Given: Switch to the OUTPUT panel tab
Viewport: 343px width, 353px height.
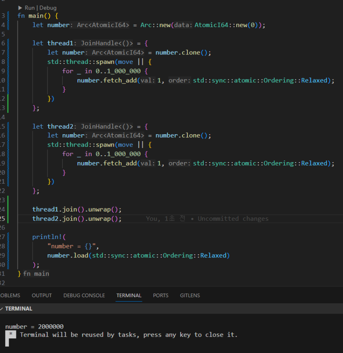Looking at the screenshot, I should point(42,295).
